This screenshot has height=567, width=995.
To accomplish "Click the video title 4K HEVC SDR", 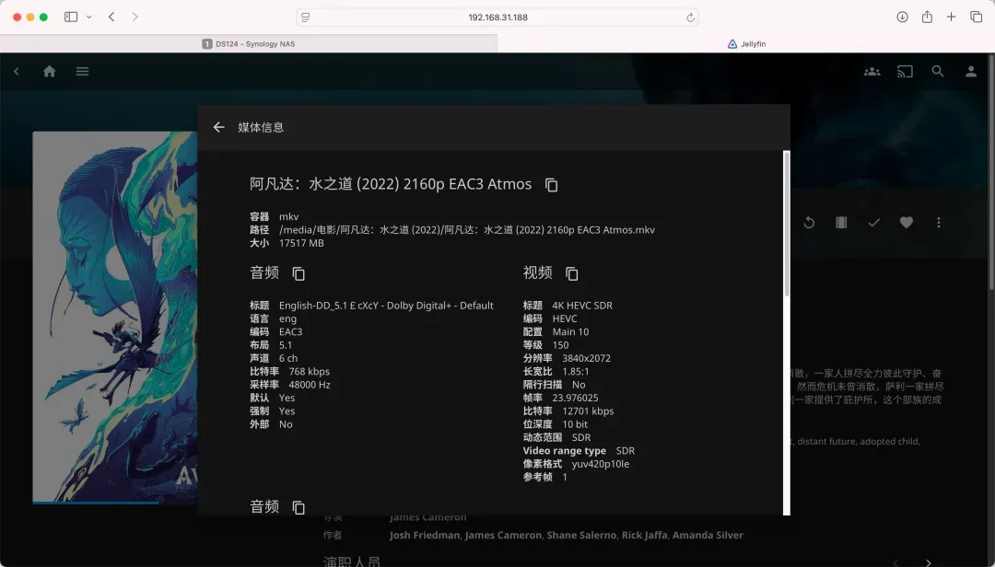I will 582,306.
